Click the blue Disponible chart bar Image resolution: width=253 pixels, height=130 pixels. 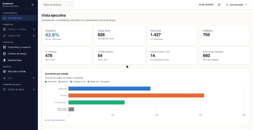109,89
